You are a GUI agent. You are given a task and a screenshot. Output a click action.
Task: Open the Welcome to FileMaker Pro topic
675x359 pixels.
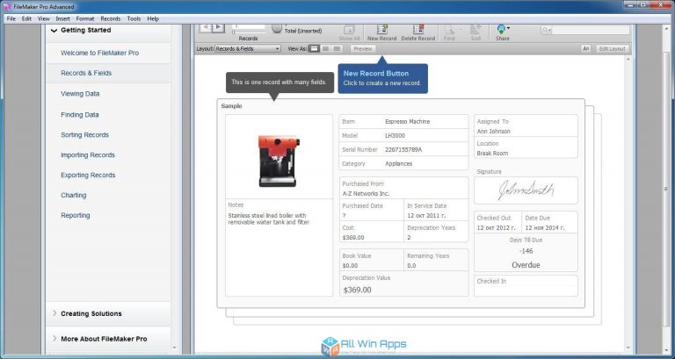[x=100, y=53]
